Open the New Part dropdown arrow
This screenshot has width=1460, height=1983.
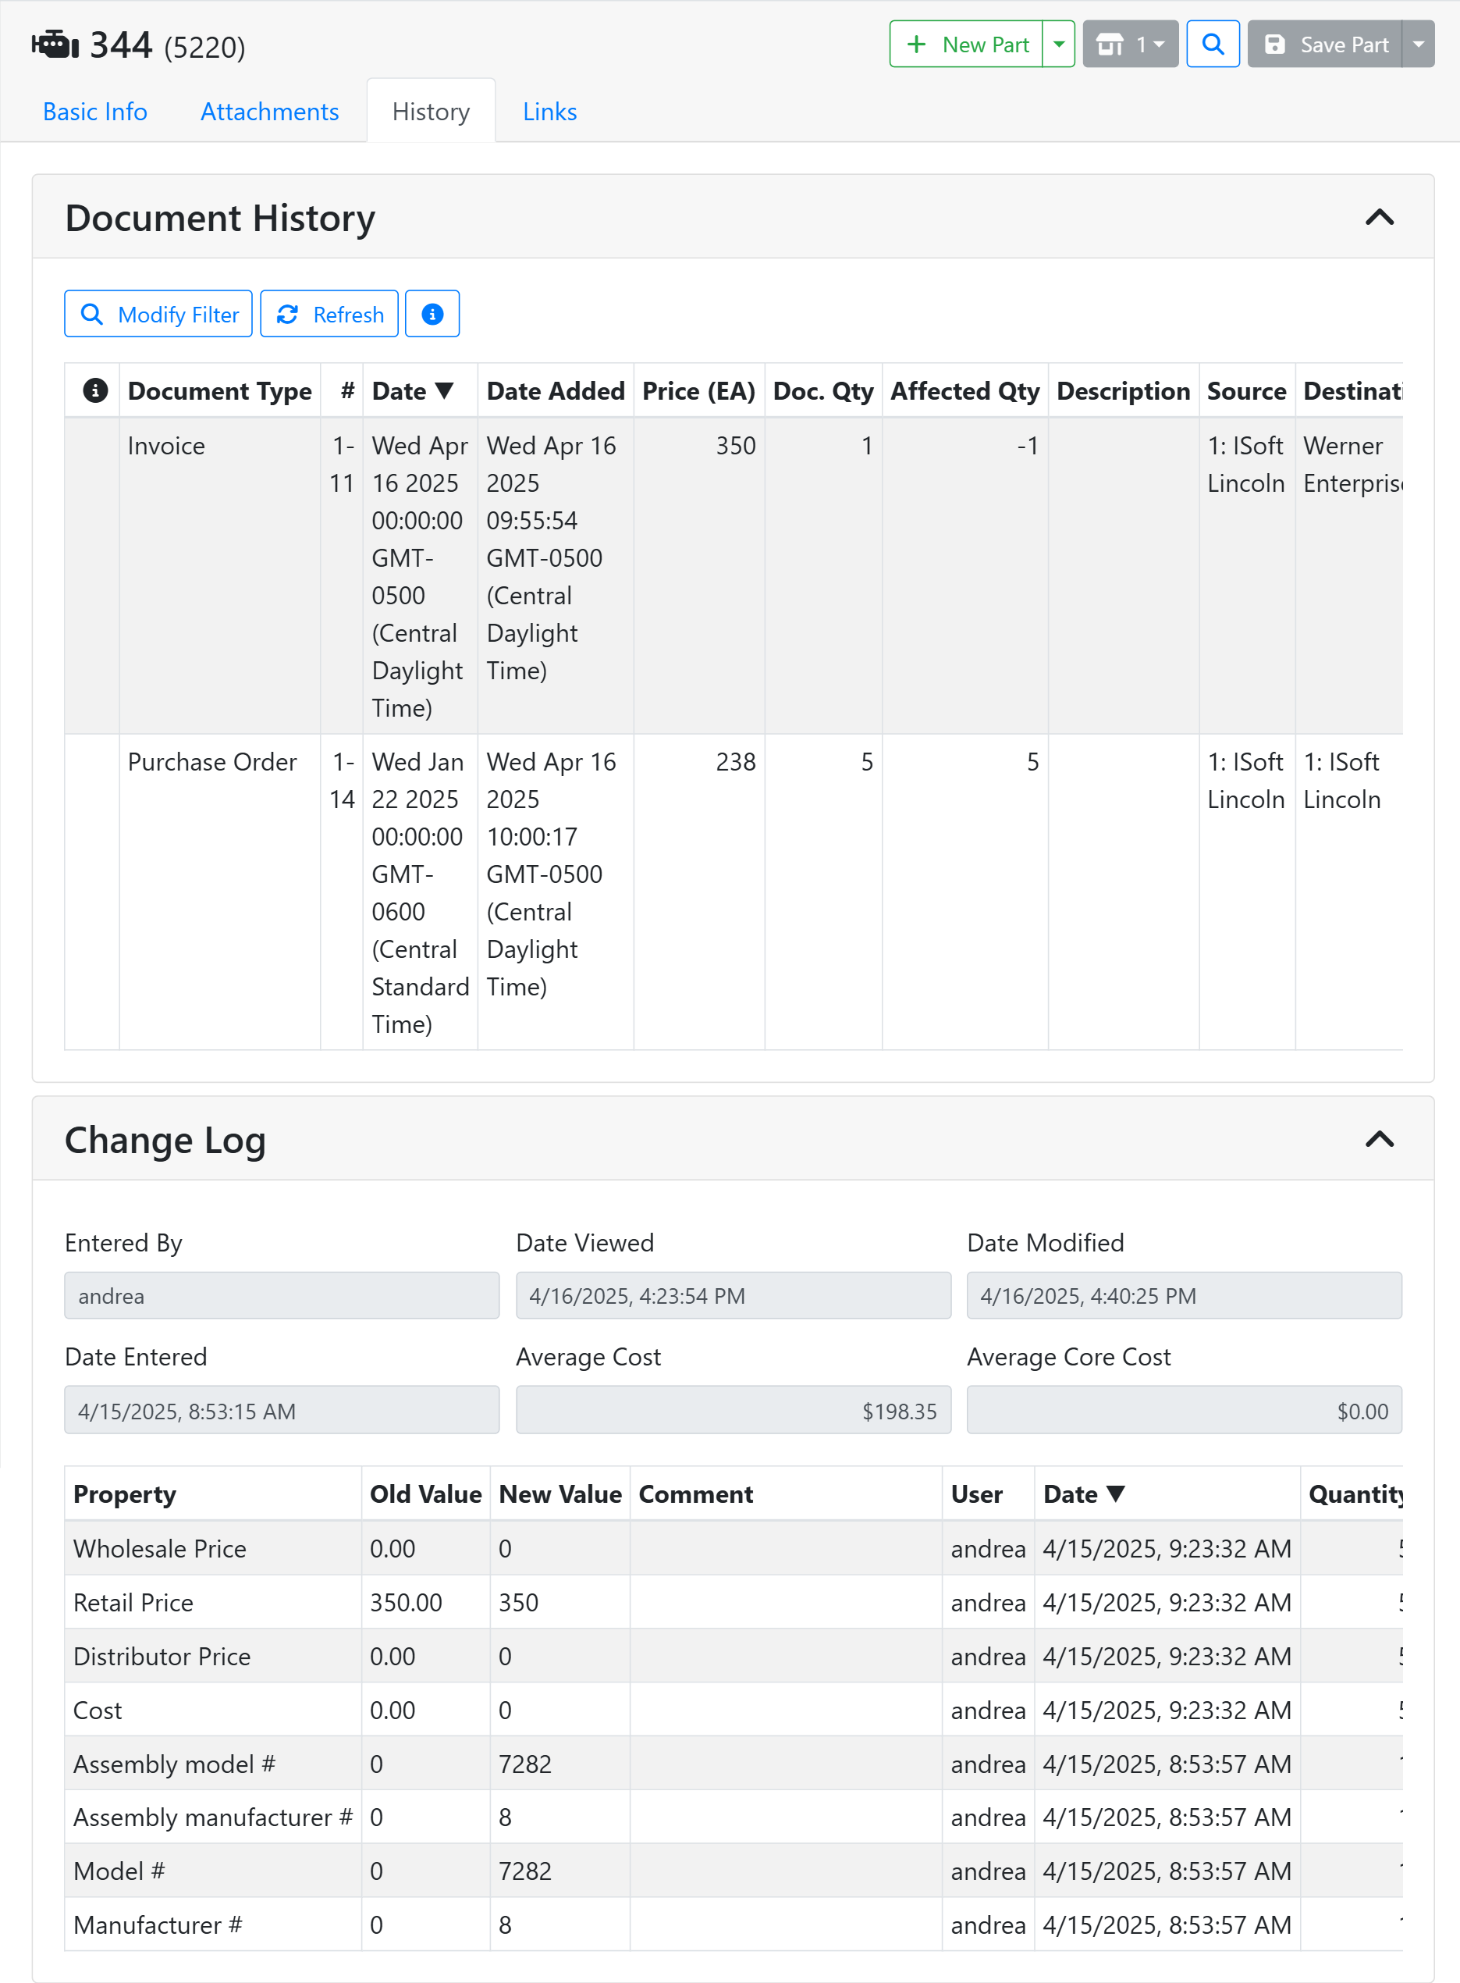pos(1059,45)
